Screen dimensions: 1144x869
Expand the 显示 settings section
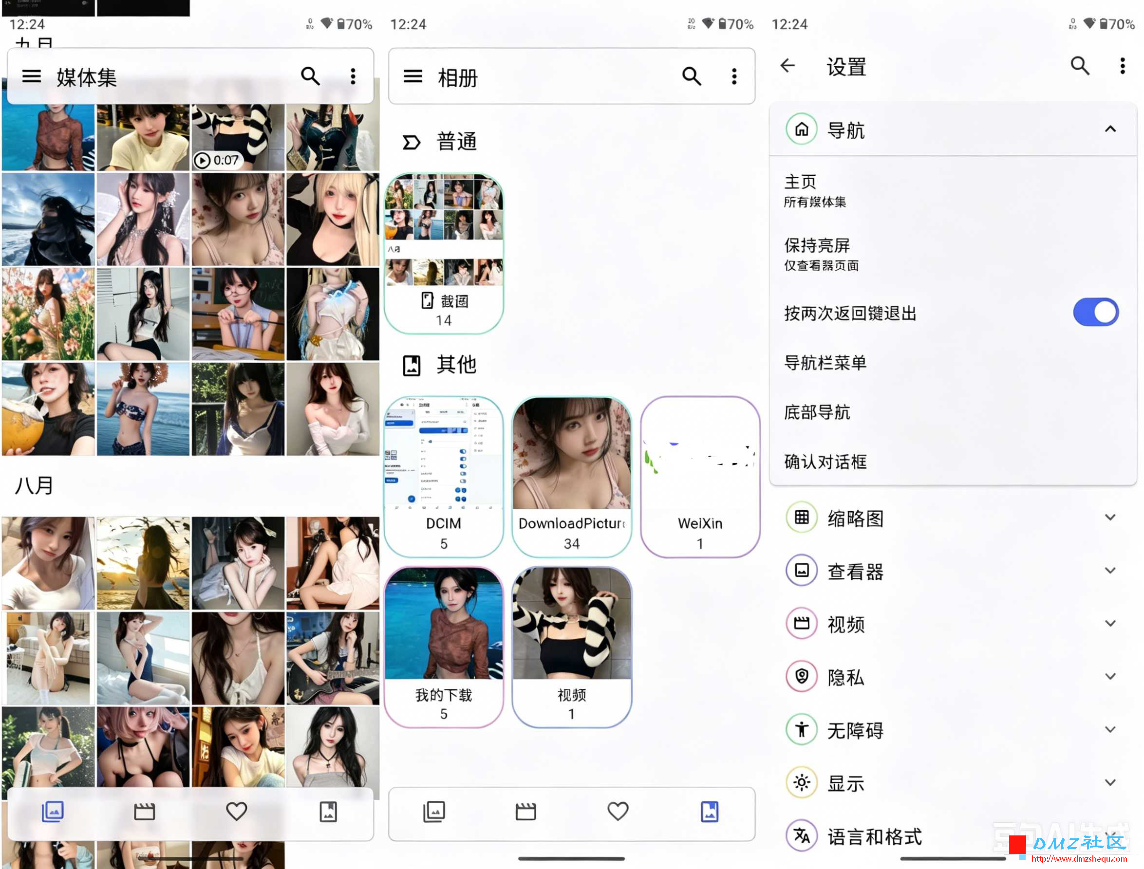1110,782
